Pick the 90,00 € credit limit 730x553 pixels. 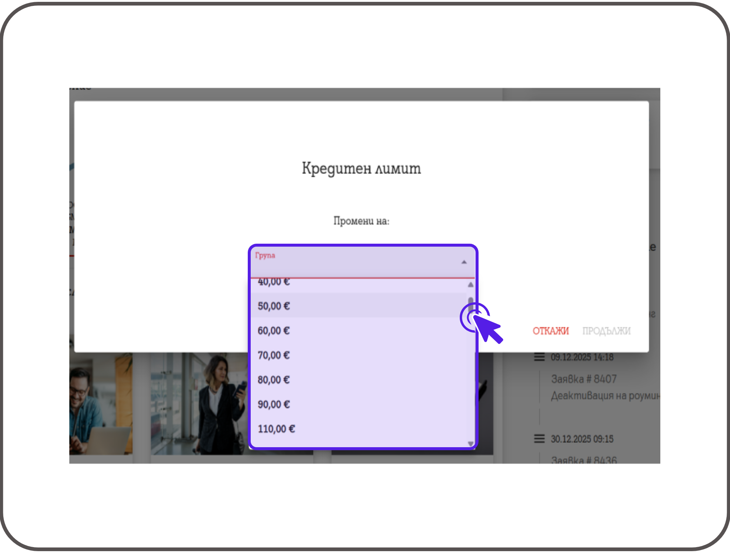[274, 404]
